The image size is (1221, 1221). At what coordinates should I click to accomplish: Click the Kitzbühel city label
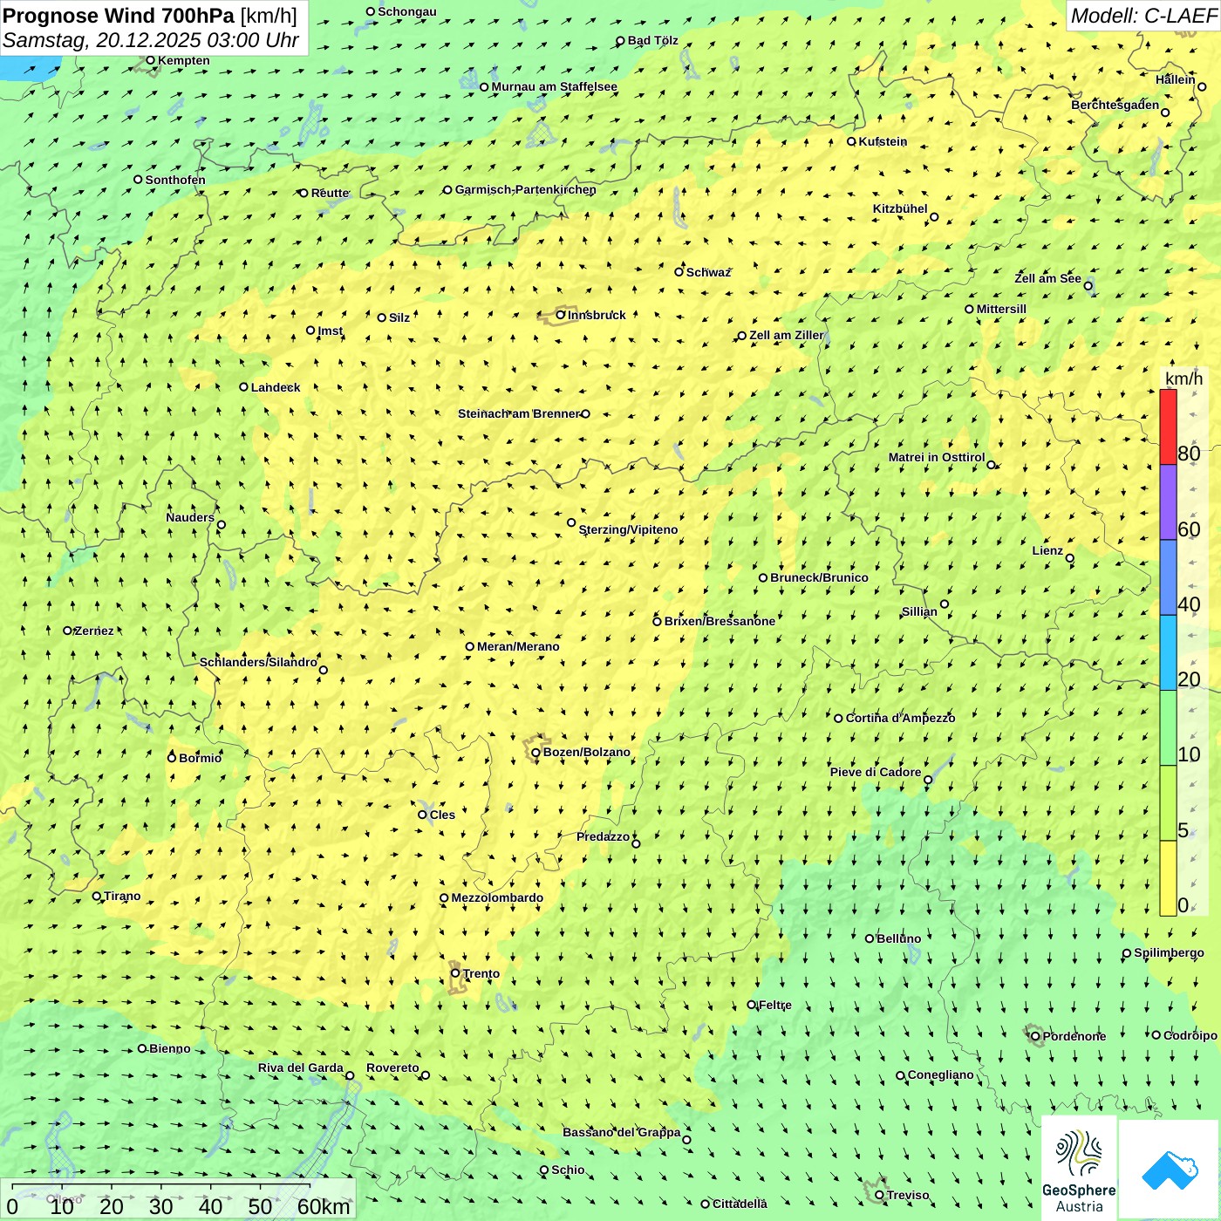pyautogui.click(x=900, y=208)
